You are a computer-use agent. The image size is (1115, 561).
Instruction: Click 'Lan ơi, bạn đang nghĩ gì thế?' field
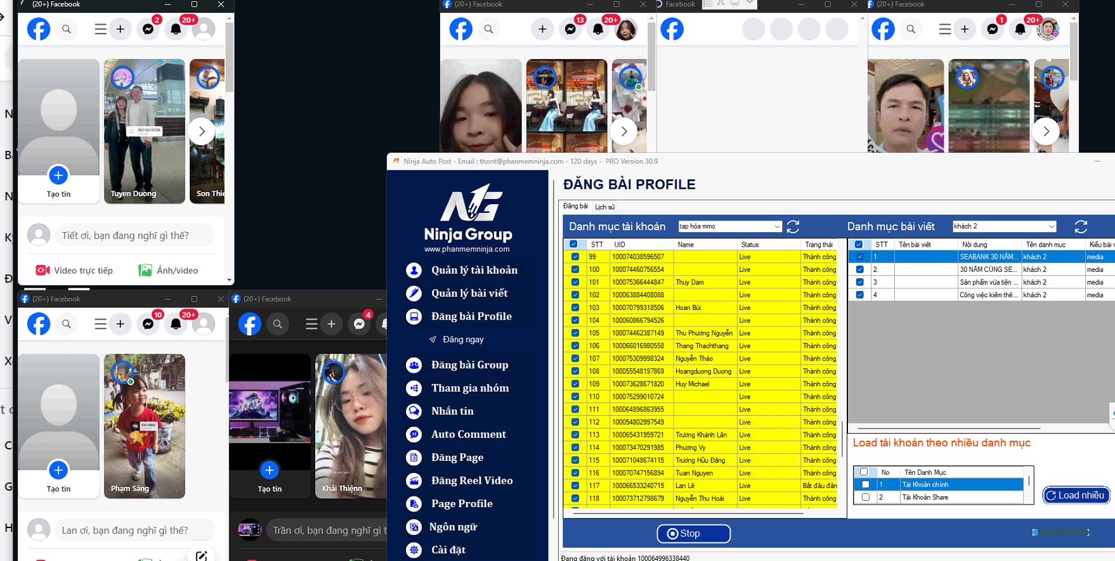pos(135,530)
